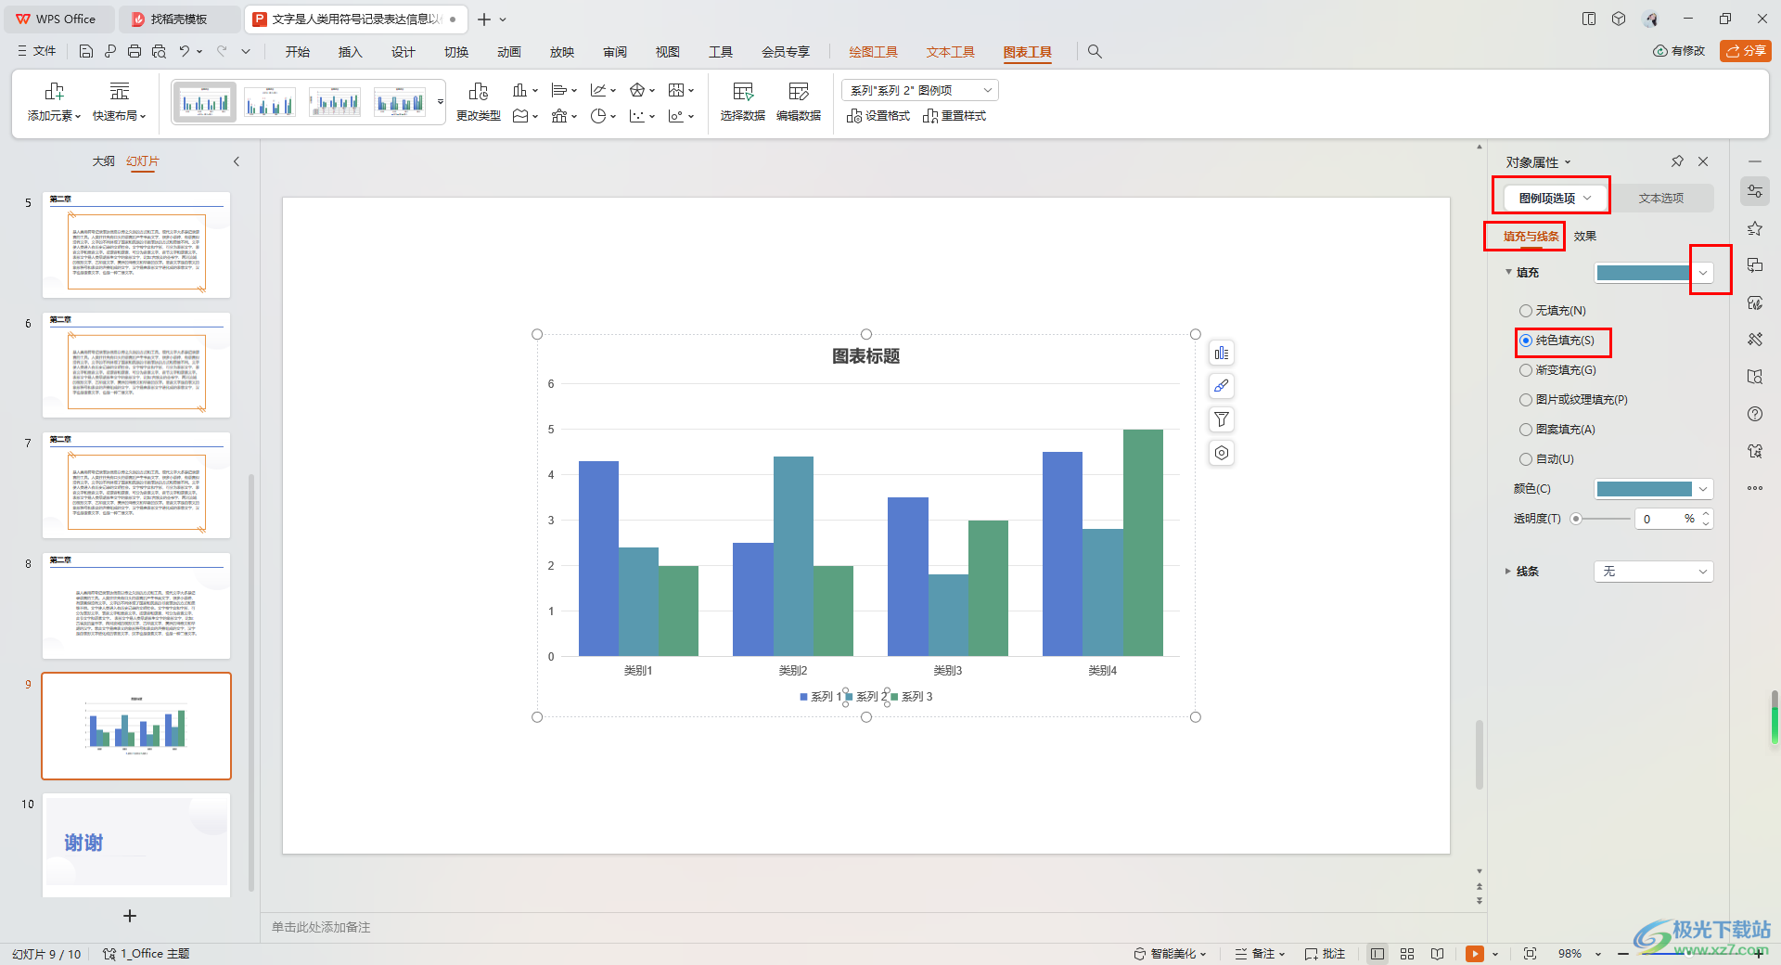The image size is (1781, 965).
Task: Open the ribbon search magnifier
Action: click(x=1095, y=52)
